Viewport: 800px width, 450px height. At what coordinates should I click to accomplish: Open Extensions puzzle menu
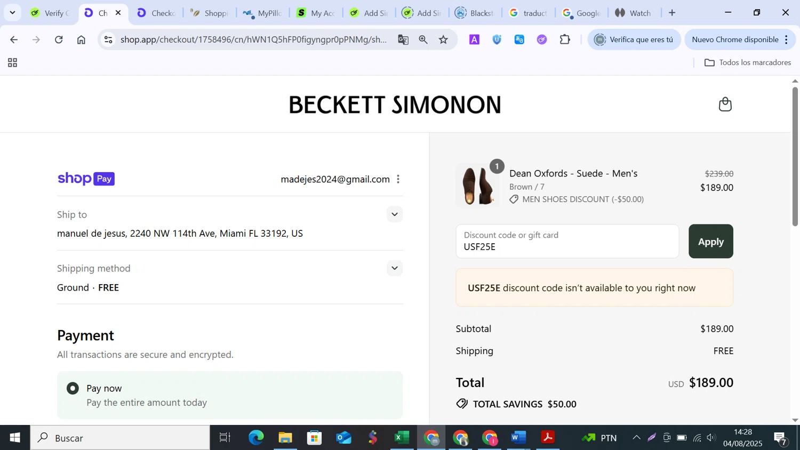point(565,39)
